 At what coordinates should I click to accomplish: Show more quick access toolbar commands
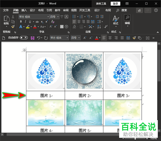pyautogui.click(x=154, y=38)
